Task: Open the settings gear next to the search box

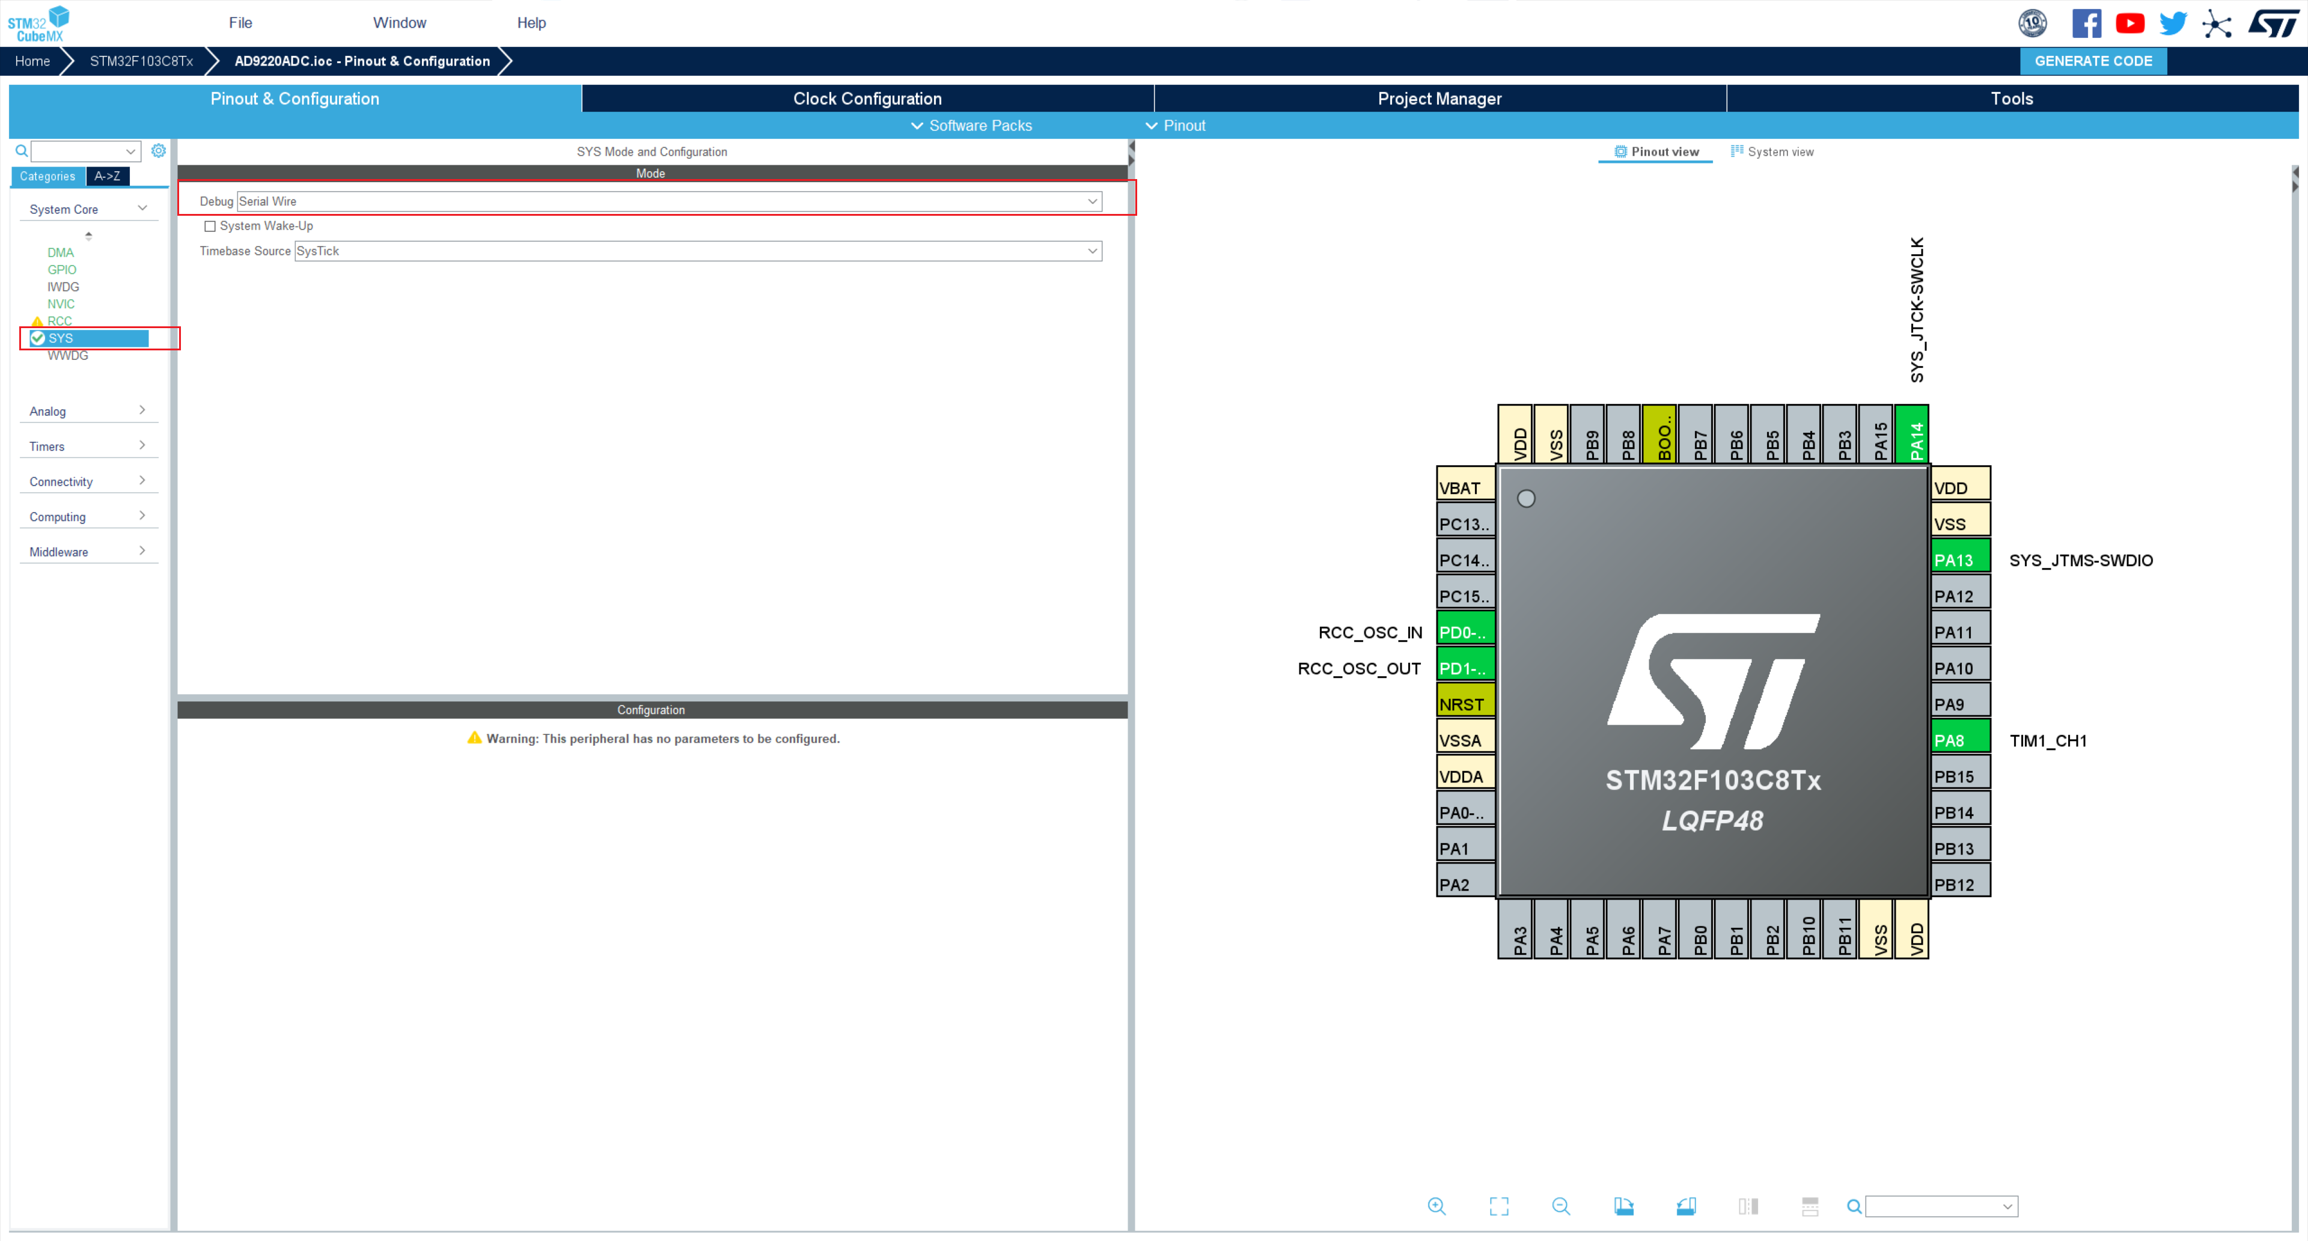Action: (159, 150)
